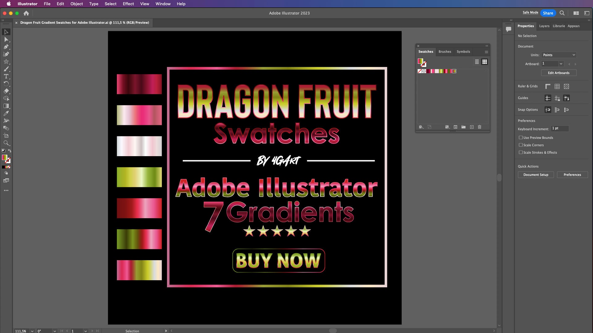Open the Units dropdown in Properties

coord(559,55)
